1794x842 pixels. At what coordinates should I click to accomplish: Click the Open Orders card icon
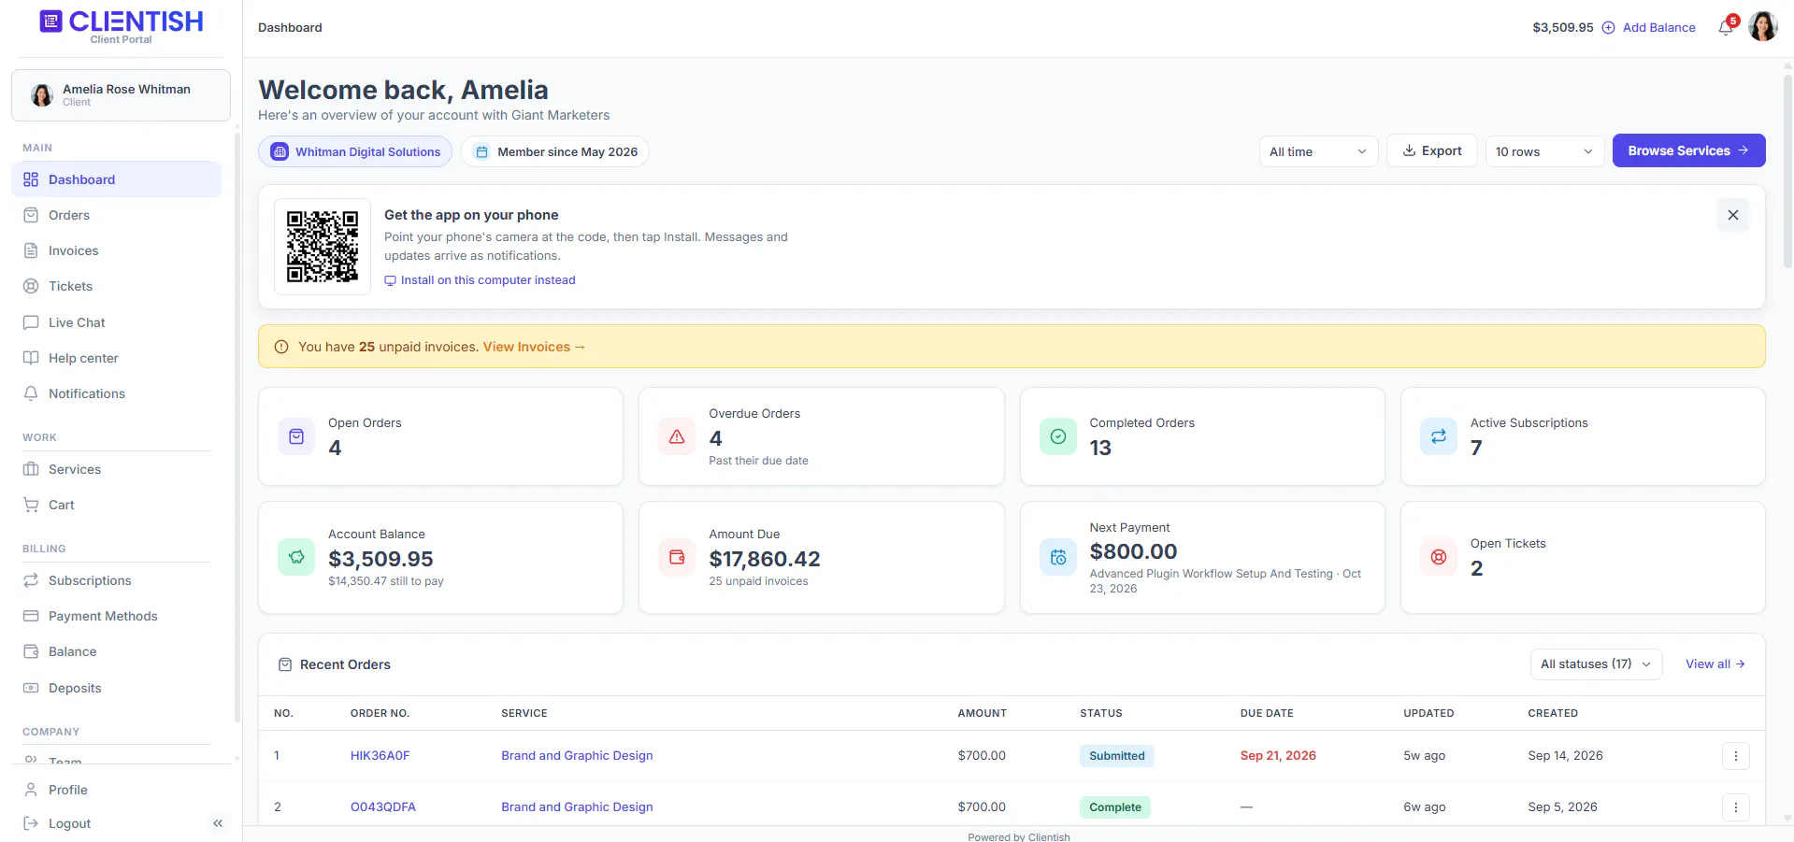coord(296,436)
